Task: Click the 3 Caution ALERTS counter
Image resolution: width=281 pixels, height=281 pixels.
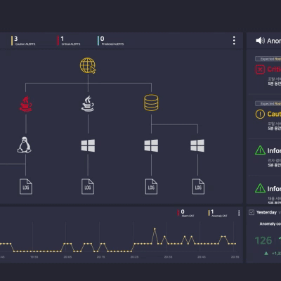Action: coord(23,41)
